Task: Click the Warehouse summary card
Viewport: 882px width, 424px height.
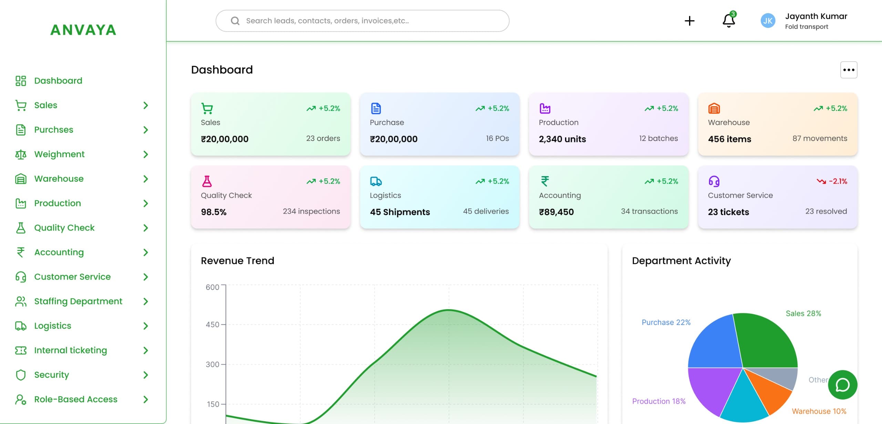Action: [777, 125]
